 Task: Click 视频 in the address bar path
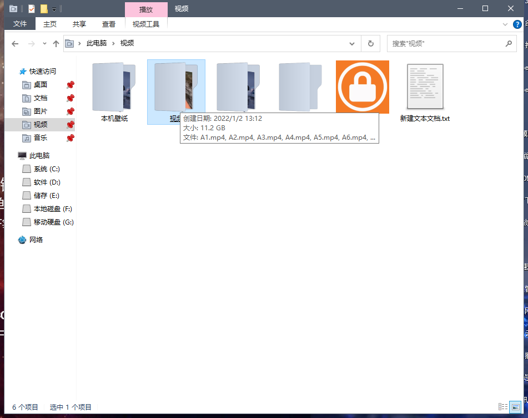point(127,43)
